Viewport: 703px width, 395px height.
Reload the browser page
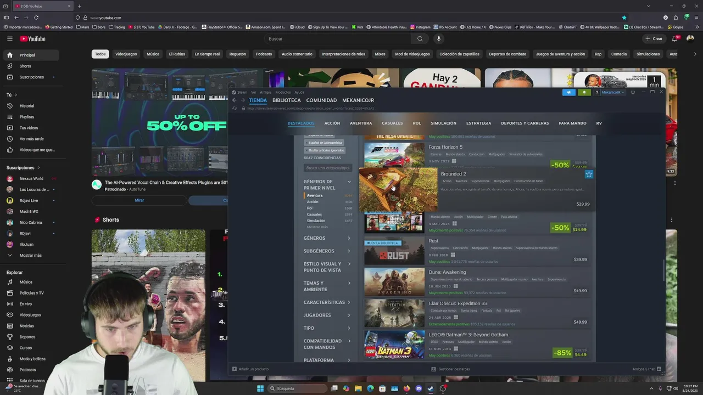[36, 18]
